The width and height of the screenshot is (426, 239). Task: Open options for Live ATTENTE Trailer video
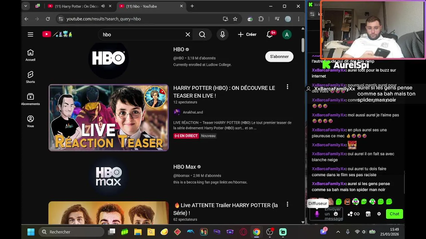click(x=287, y=204)
